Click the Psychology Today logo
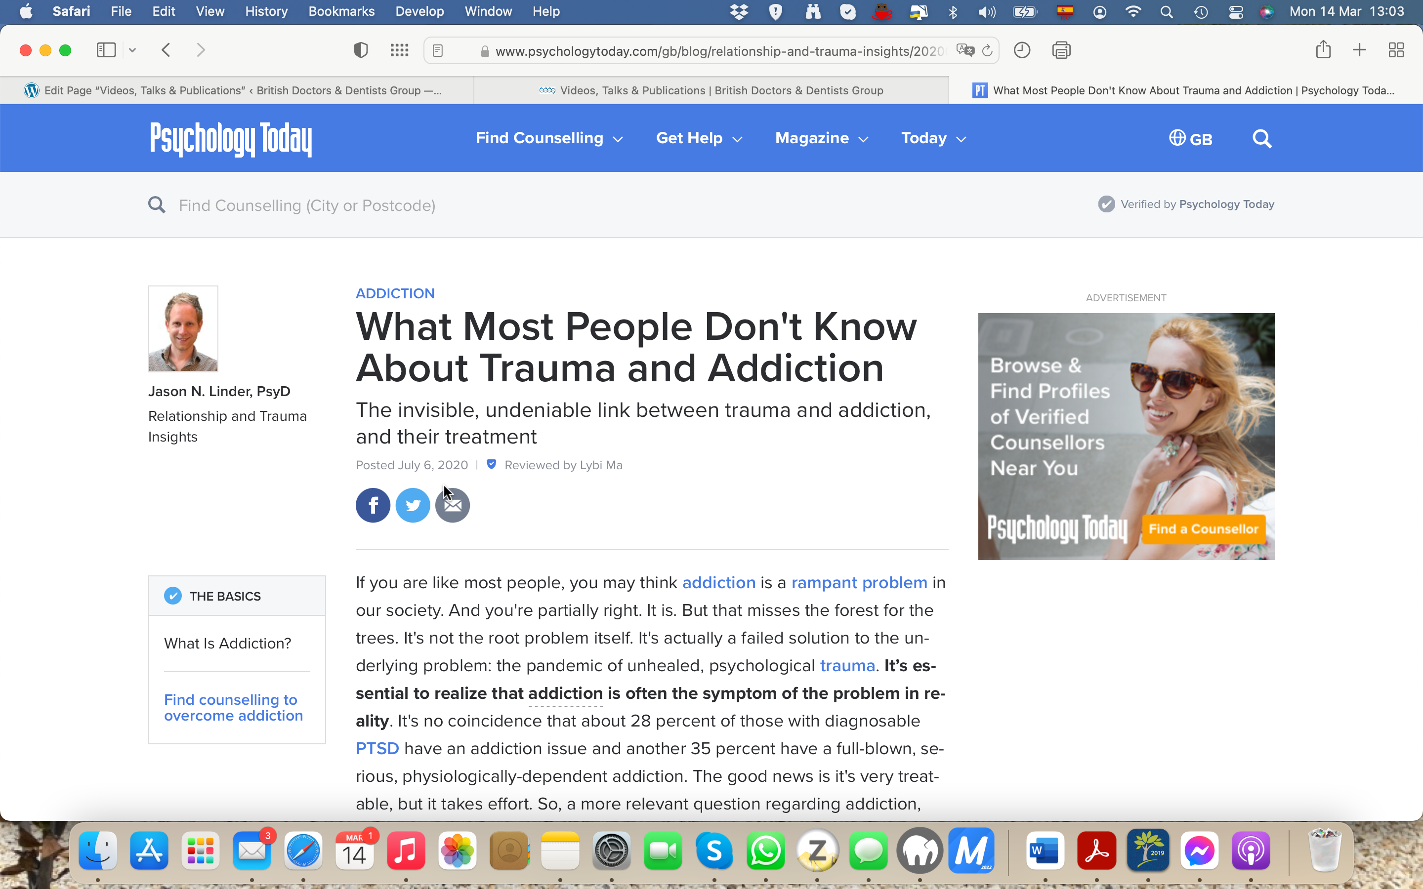The image size is (1423, 889). [231, 139]
